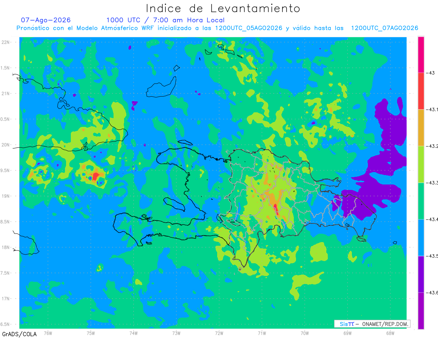Click the '0.5N' latitude label
Viewport: 438px width, 338px height.
click(x=5, y=119)
